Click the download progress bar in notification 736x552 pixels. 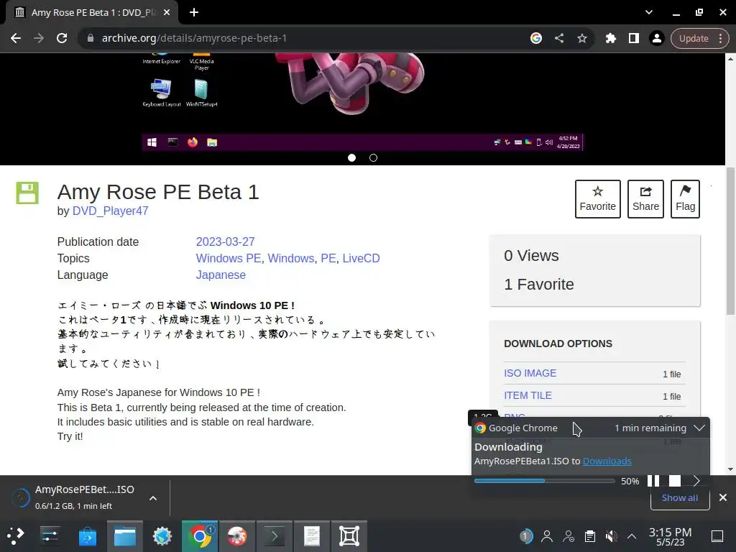pyautogui.click(x=545, y=481)
